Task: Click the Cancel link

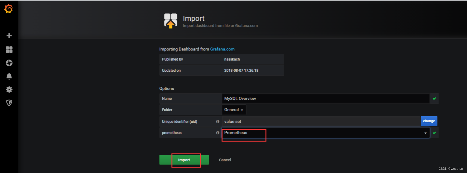Action: pyautogui.click(x=225, y=160)
